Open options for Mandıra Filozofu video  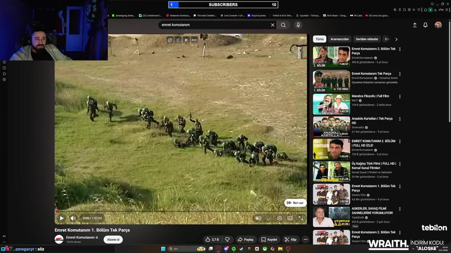point(400,96)
